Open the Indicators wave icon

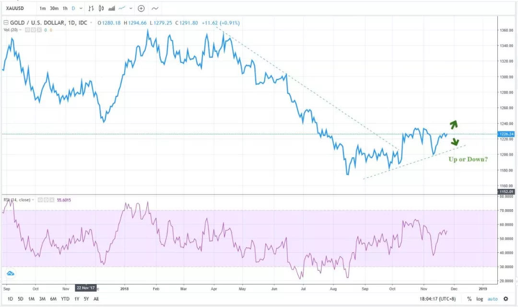click(x=155, y=8)
